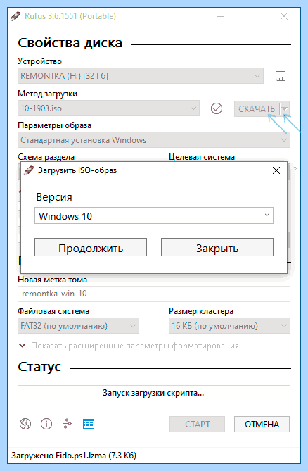
Task: Click the save disk image icon
Action: 281,76
